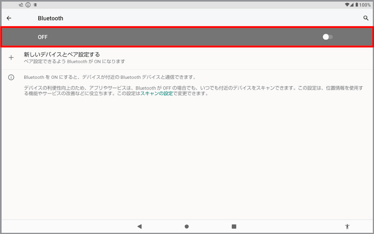This screenshot has height=234, width=374.
Task: Open the スキャンの設定 link
Action: click(x=157, y=94)
